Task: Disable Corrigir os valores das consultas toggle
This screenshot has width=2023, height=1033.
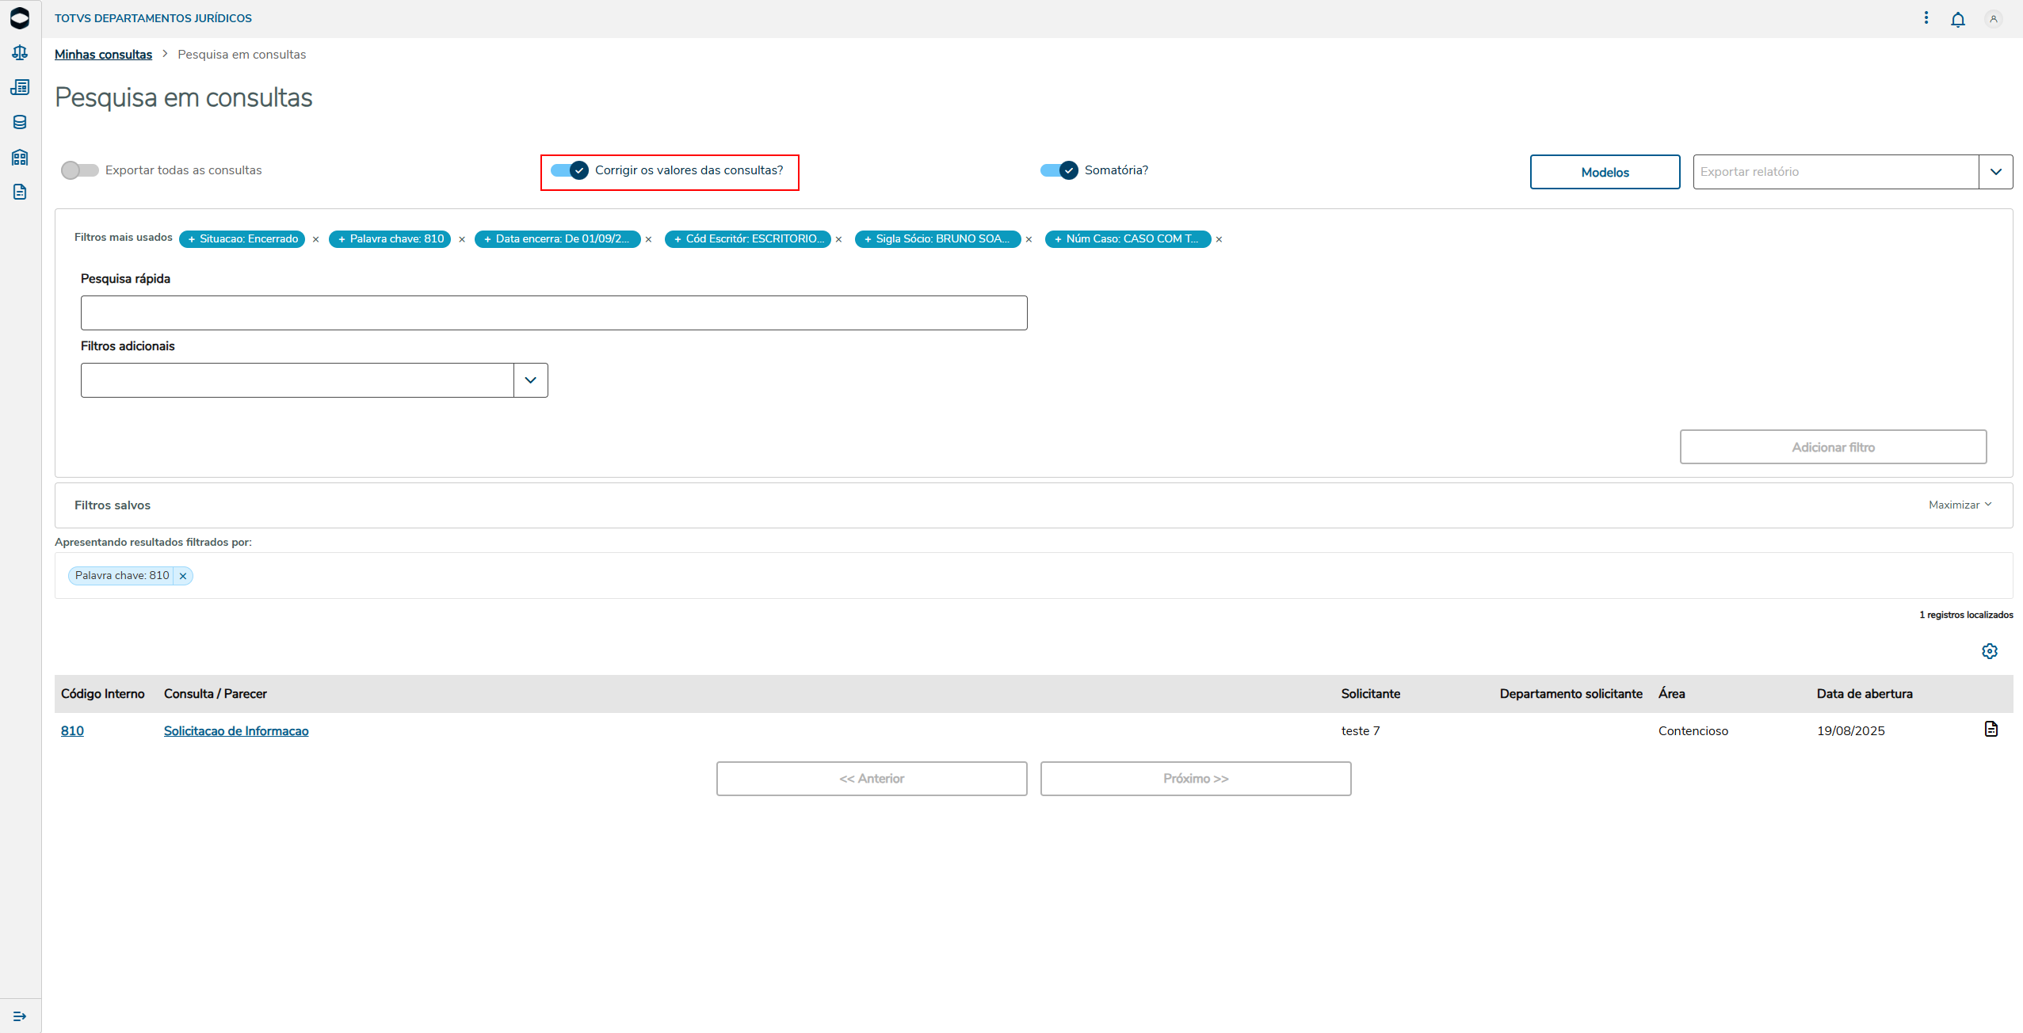Action: (x=570, y=170)
